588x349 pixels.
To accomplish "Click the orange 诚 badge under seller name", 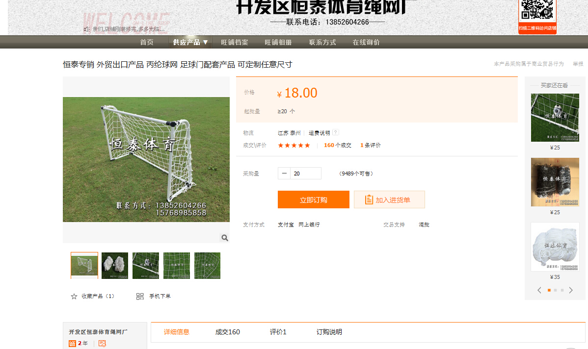I will (72, 343).
